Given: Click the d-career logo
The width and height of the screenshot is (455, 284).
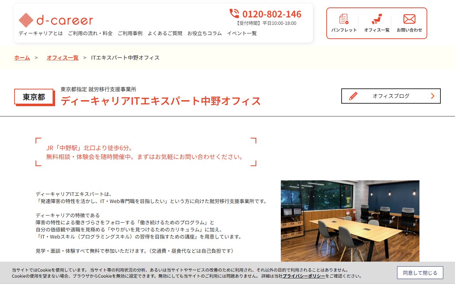Looking at the screenshot, I should tap(56, 20).
